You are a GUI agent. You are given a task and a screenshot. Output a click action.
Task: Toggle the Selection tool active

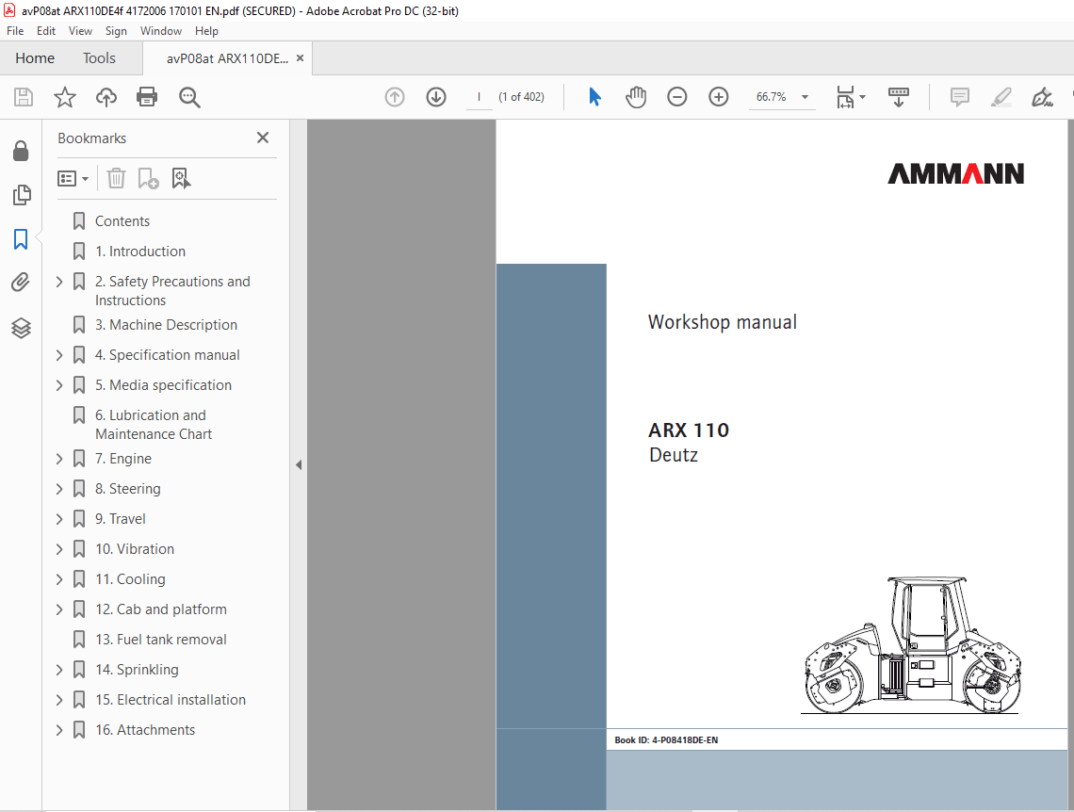click(x=594, y=96)
